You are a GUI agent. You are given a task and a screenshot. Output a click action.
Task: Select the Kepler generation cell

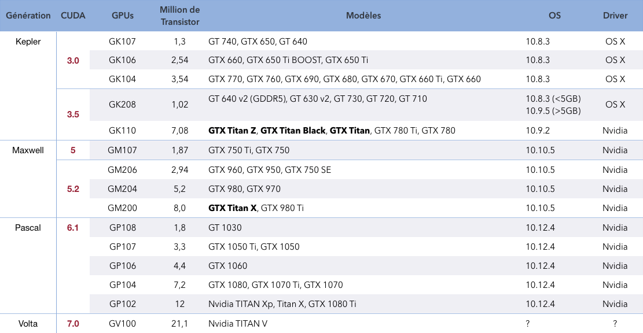point(28,42)
